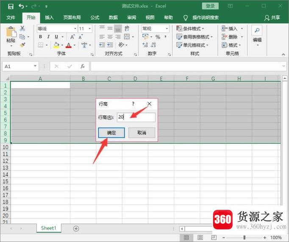
Task: Switch to the View ribbon tab
Action: (x=150, y=17)
